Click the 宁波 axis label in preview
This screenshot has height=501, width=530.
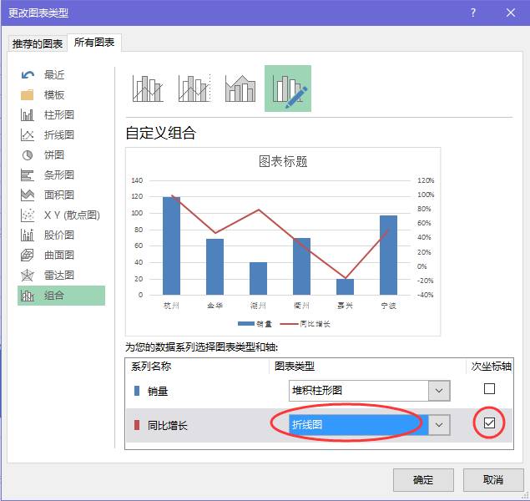(x=388, y=306)
